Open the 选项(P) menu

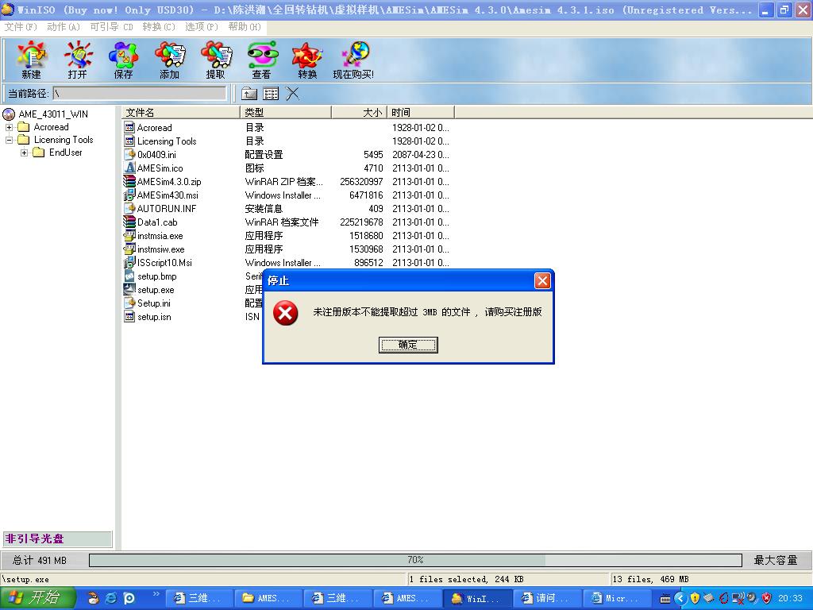(202, 27)
